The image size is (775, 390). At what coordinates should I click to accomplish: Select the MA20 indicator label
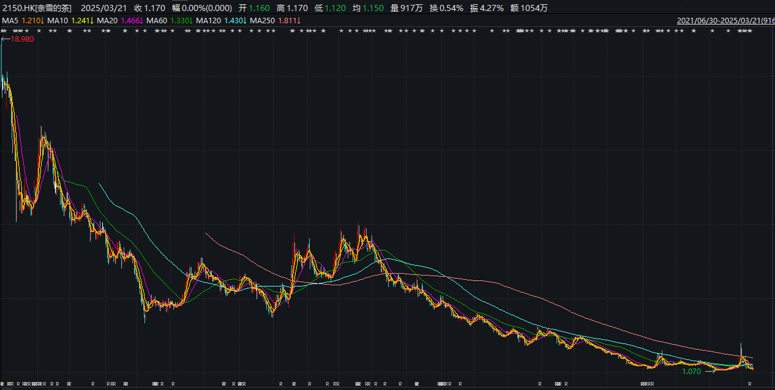[x=107, y=20]
